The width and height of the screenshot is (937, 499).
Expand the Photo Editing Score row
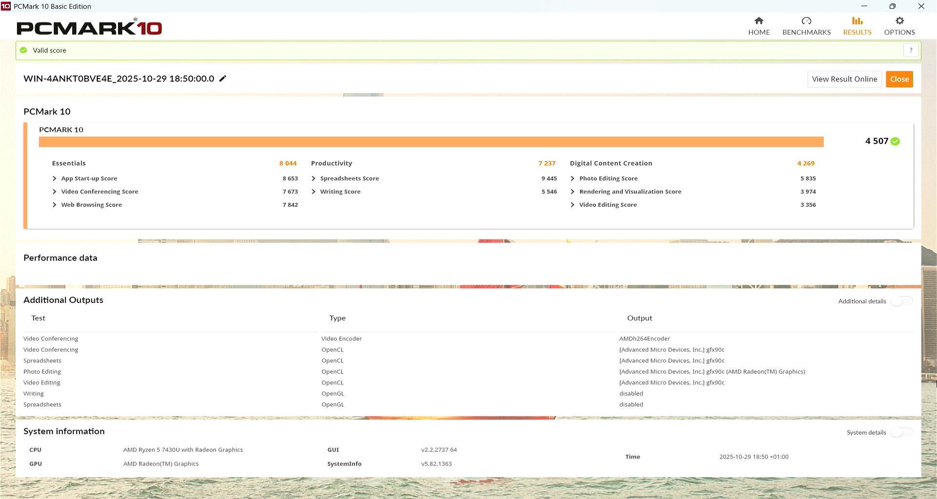click(x=572, y=179)
